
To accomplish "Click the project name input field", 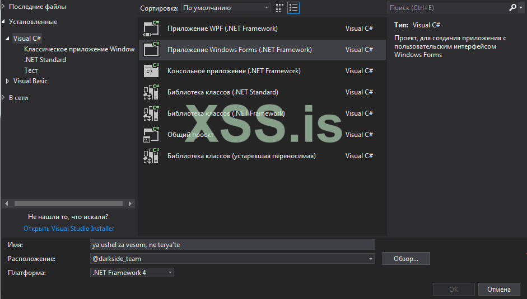I will click(232, 244).
